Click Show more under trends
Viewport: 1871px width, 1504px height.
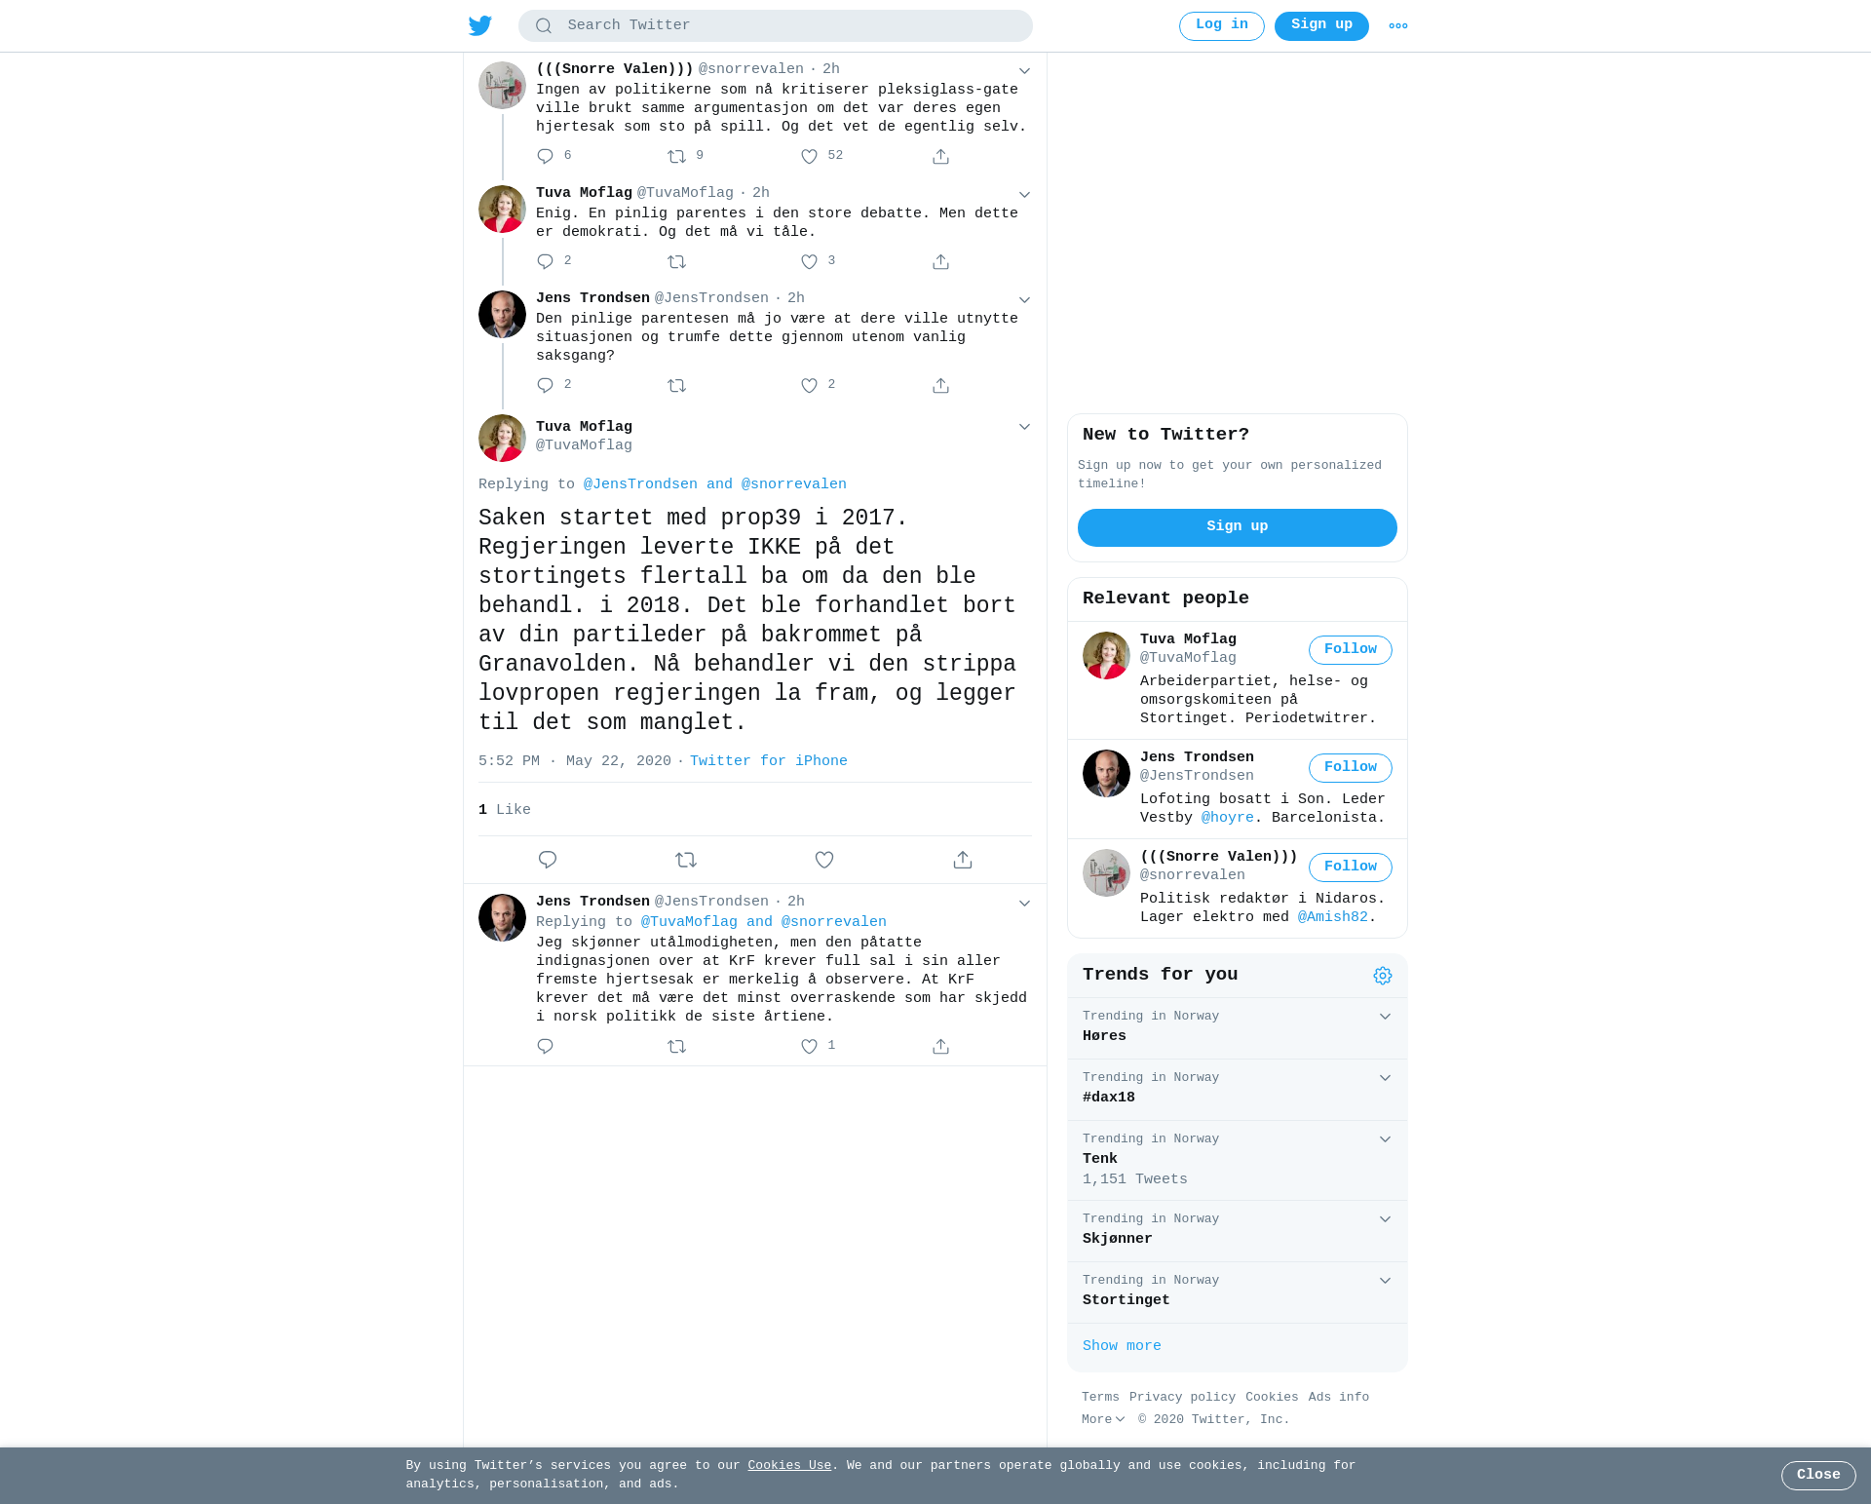coord(1122,1346)
